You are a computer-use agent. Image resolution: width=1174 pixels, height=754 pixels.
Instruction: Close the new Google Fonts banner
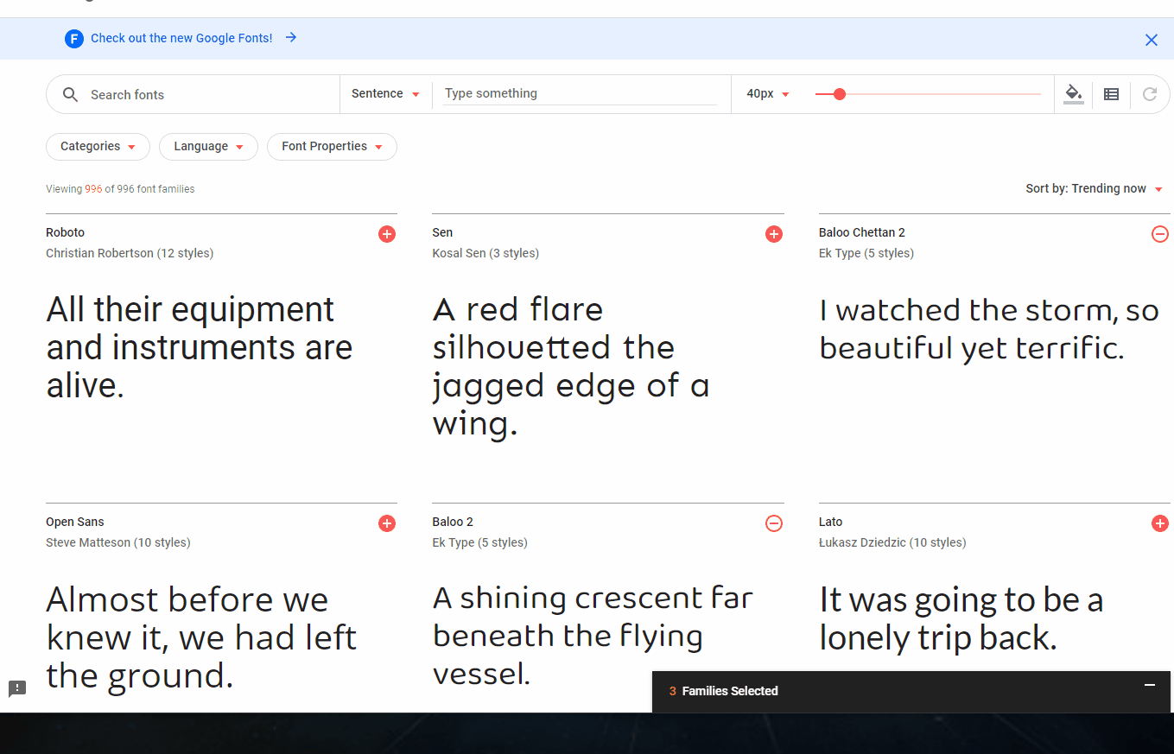point(1152,40)
